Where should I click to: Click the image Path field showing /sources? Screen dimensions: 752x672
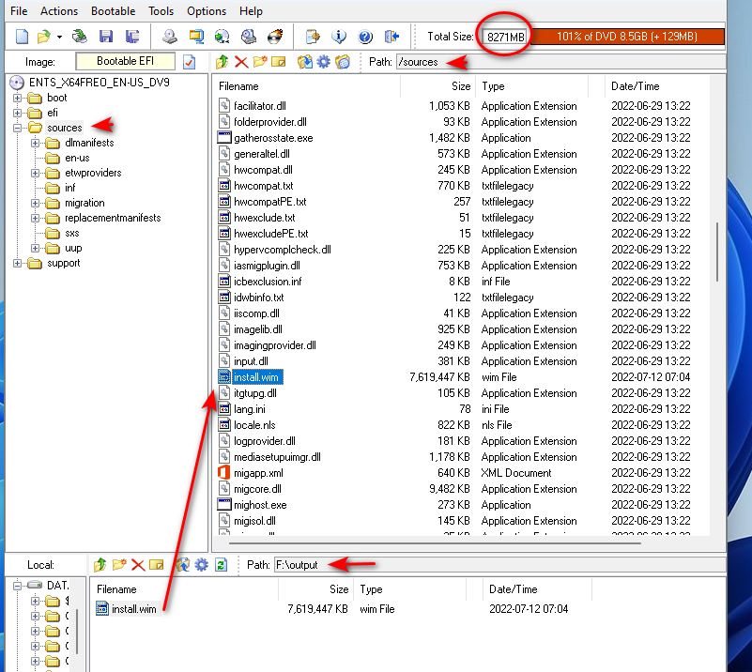[560, 62]
